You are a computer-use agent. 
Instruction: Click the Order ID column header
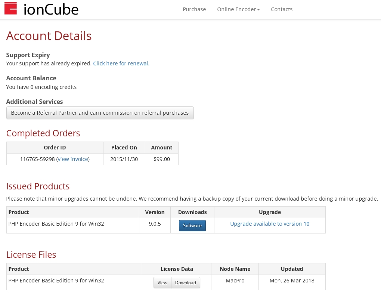[55, 148]
